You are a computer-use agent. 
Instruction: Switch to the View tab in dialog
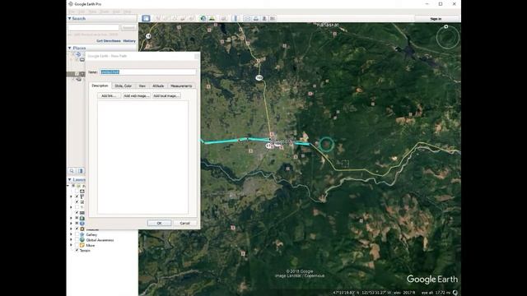click(142, 86)
